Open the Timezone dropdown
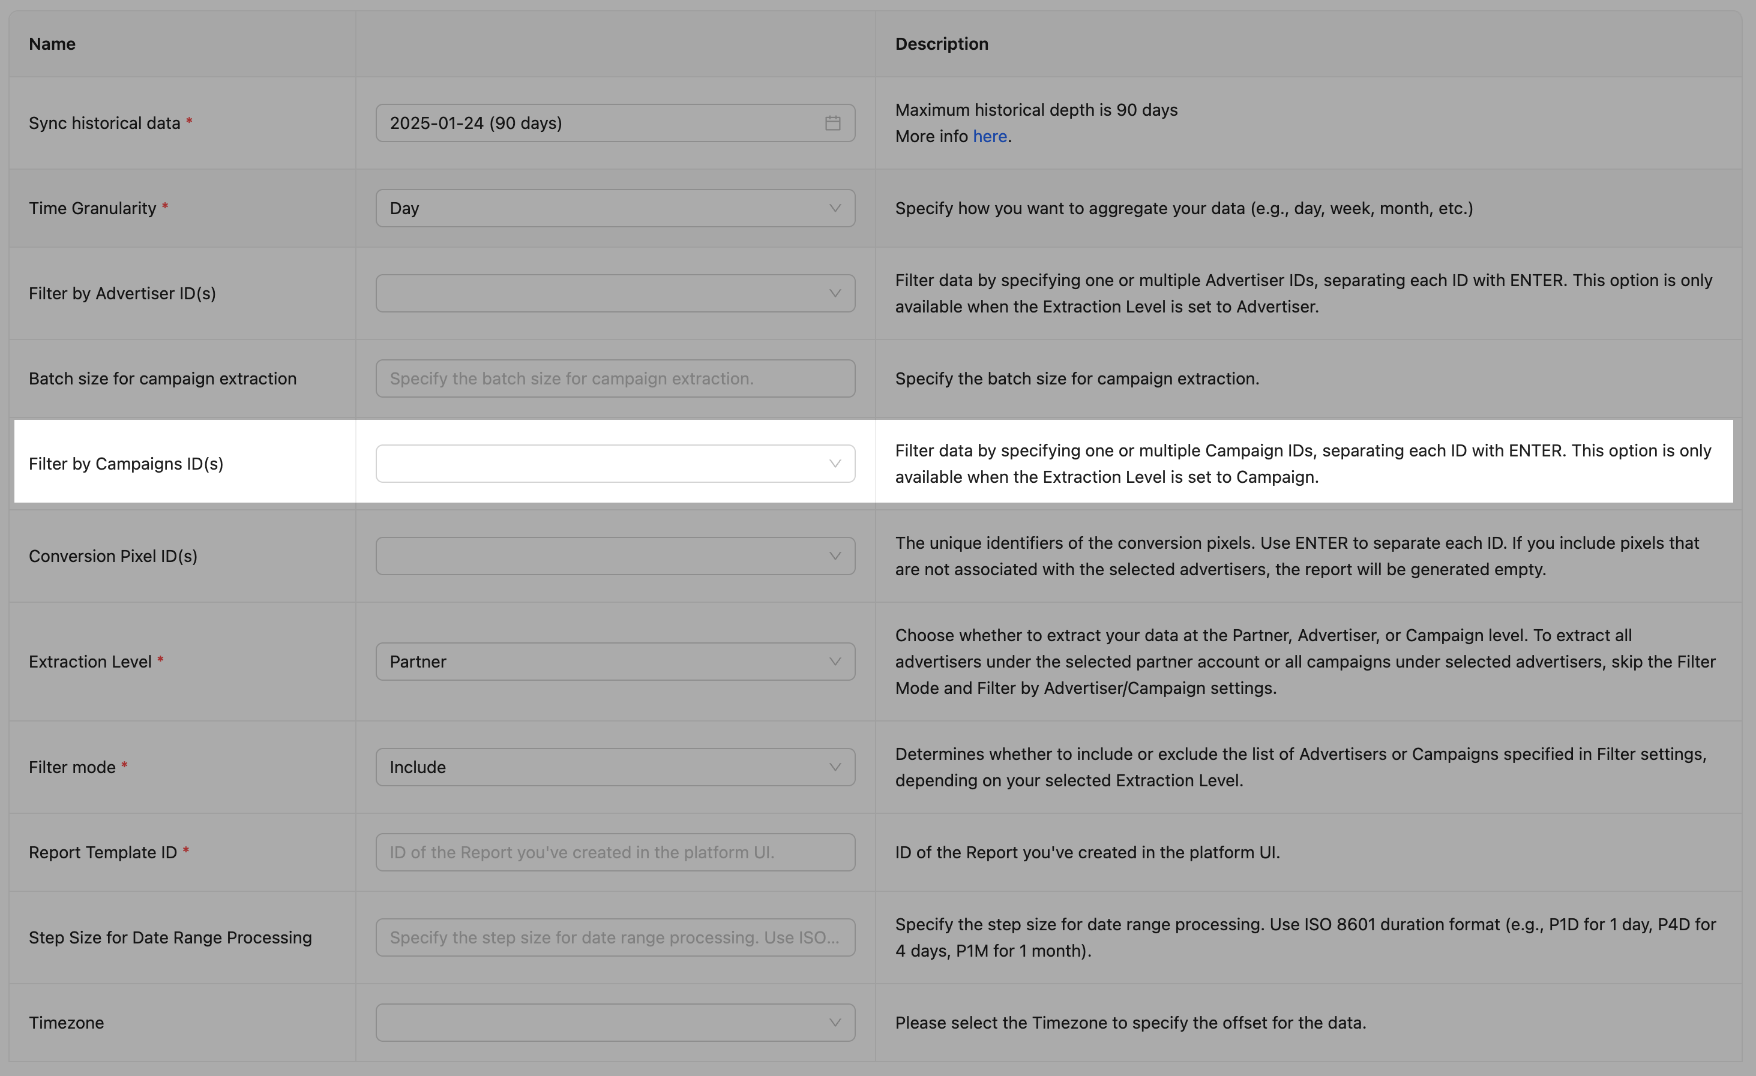Image resolution: width=1756 pixels, height=1076 pixels. (x=599, y=1023)
